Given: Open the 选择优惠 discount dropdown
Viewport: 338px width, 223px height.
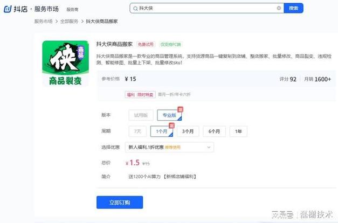Looking at the screenshot, I should [x=169, y=148].
